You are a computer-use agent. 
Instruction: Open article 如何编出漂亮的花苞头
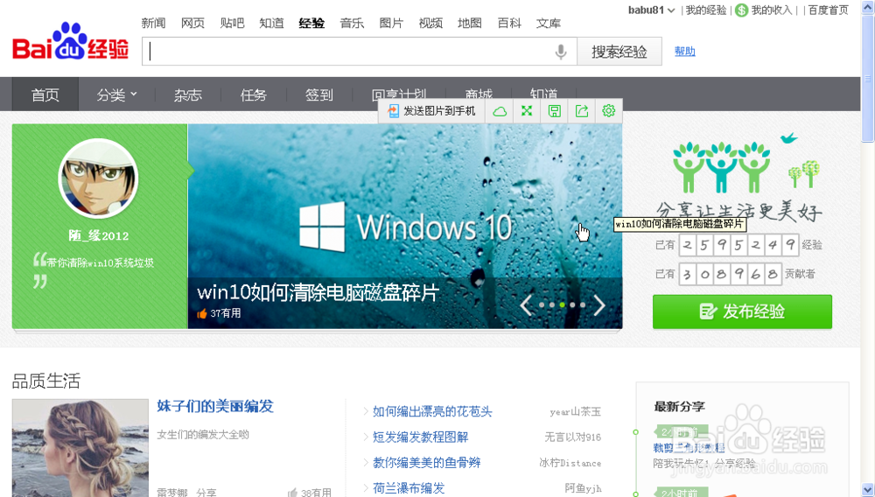tap(432, 411)
